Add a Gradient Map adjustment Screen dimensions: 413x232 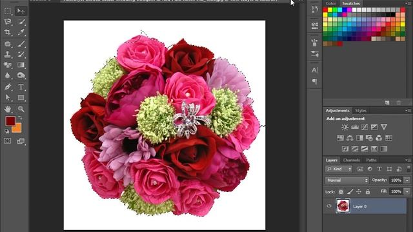[384, 149]
